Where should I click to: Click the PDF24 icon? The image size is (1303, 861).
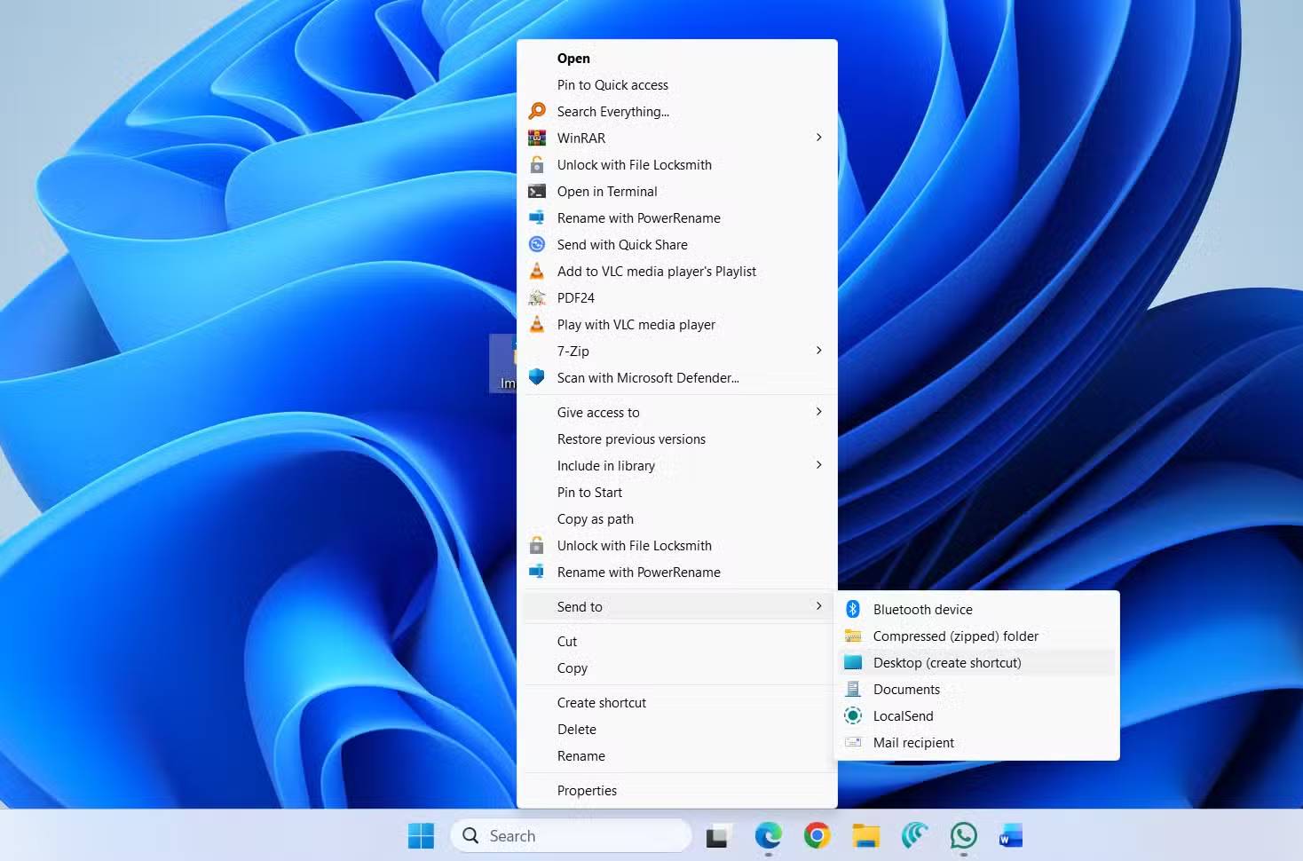tap(537, 297)
